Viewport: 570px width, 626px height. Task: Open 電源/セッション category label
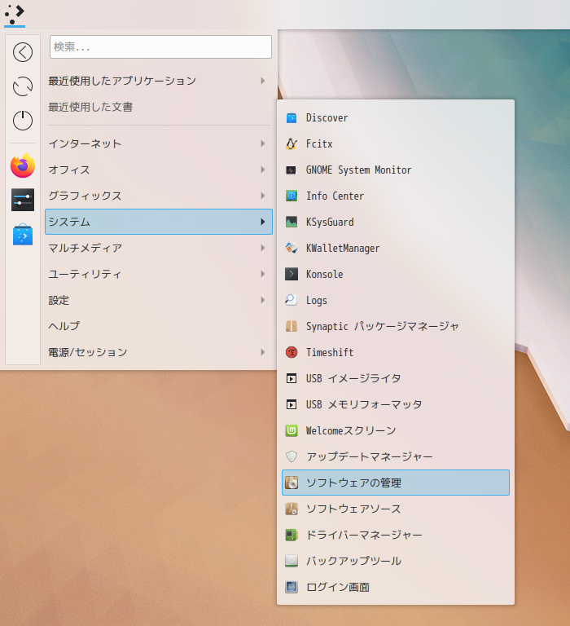(x=88, y=352)
